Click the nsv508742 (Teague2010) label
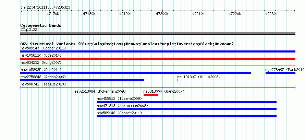The height and width of the screenshot is (140, 305). pyautogui.click(x=43, y=84)
